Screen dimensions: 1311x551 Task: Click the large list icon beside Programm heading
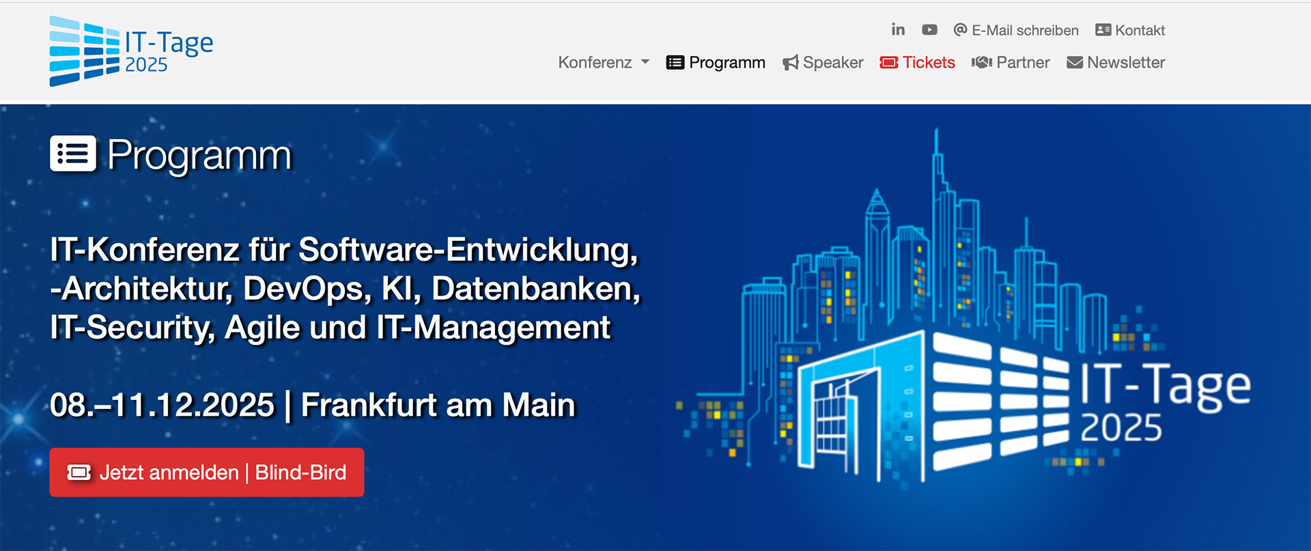coord(73,154)
